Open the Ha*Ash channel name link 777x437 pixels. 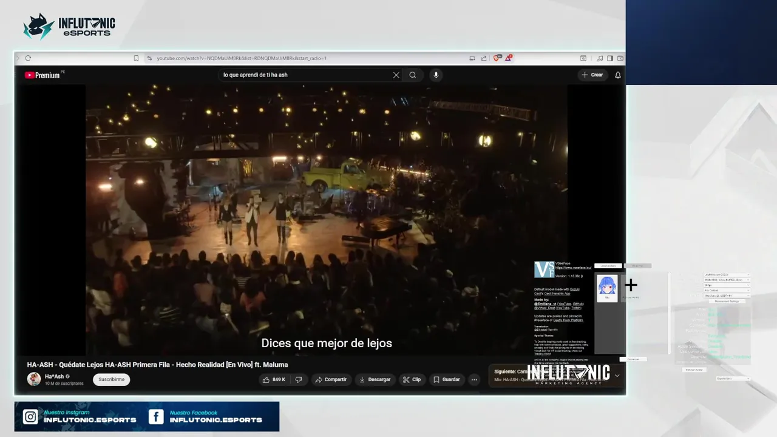click(x=54, y=376)
